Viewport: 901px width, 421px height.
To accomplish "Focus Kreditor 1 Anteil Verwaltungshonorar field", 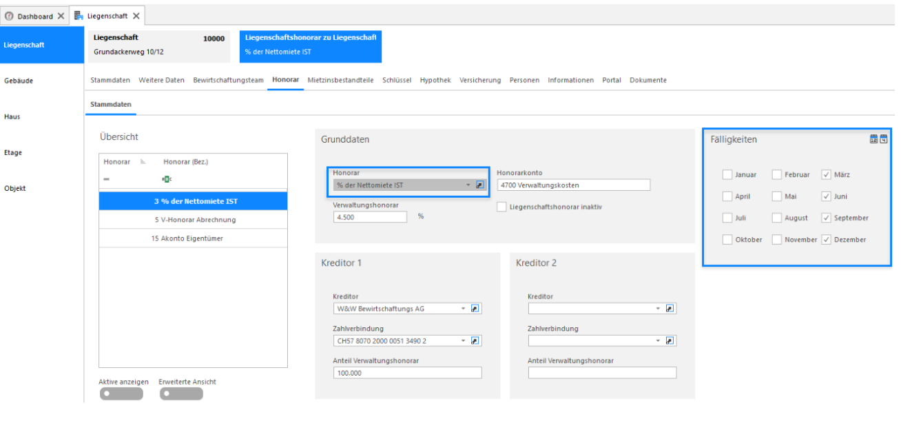I will (x=407, y=373).
